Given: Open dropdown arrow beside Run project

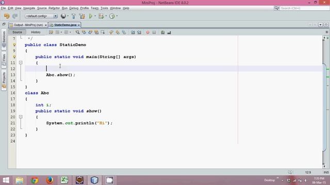Looking at the screenshot, I should pyautogui.click(x=95, y=16).
